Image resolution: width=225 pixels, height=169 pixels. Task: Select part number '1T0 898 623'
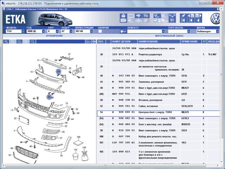click(x=121, y=152)
